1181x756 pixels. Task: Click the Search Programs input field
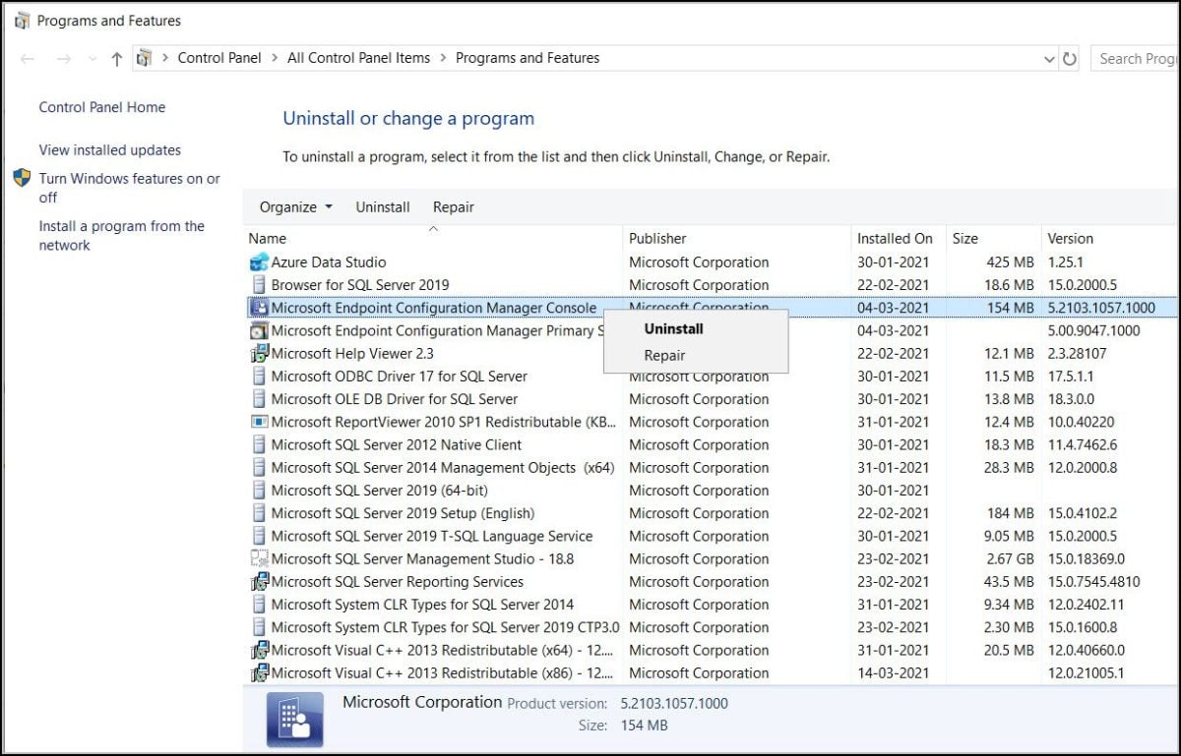pyautogui.click(x=1135, y=59)
